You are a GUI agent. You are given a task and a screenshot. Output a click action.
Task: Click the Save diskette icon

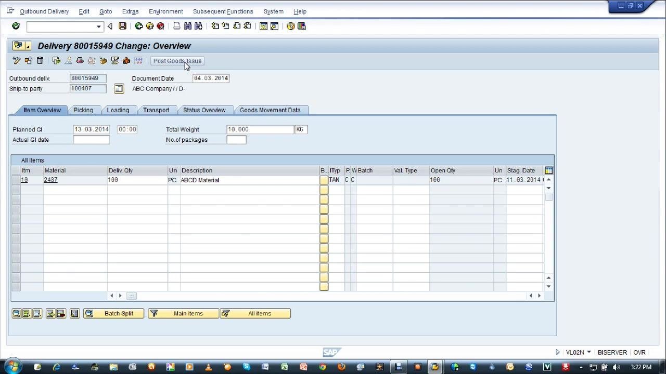[122, 26]
